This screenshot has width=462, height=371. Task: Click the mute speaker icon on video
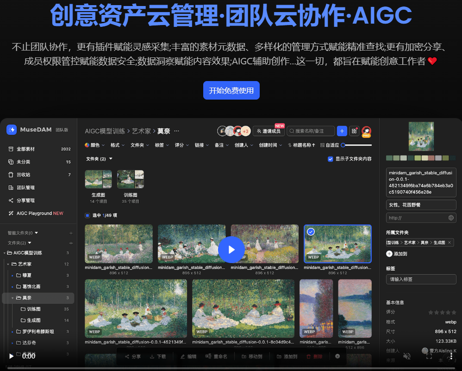[407, 356]
